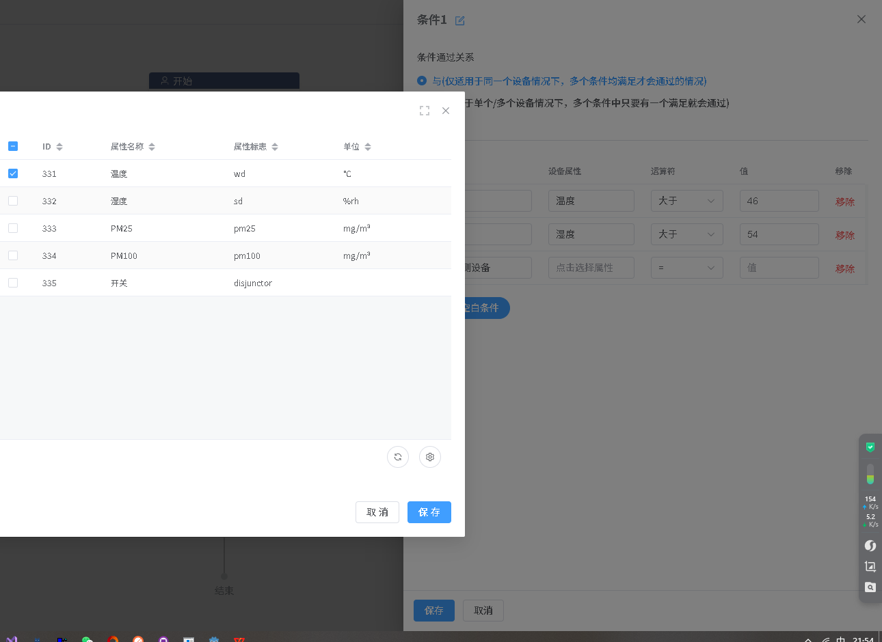Screen dimensions: 882x642
Task: Click the memory usage gauge in side widget
Action: click(x=870, y=474)
